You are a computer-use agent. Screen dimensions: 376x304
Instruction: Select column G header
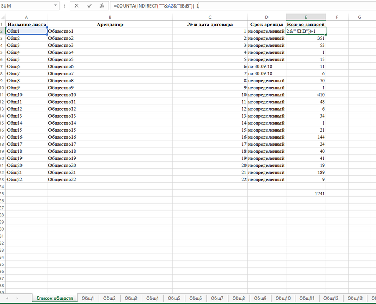click(359, 17)
